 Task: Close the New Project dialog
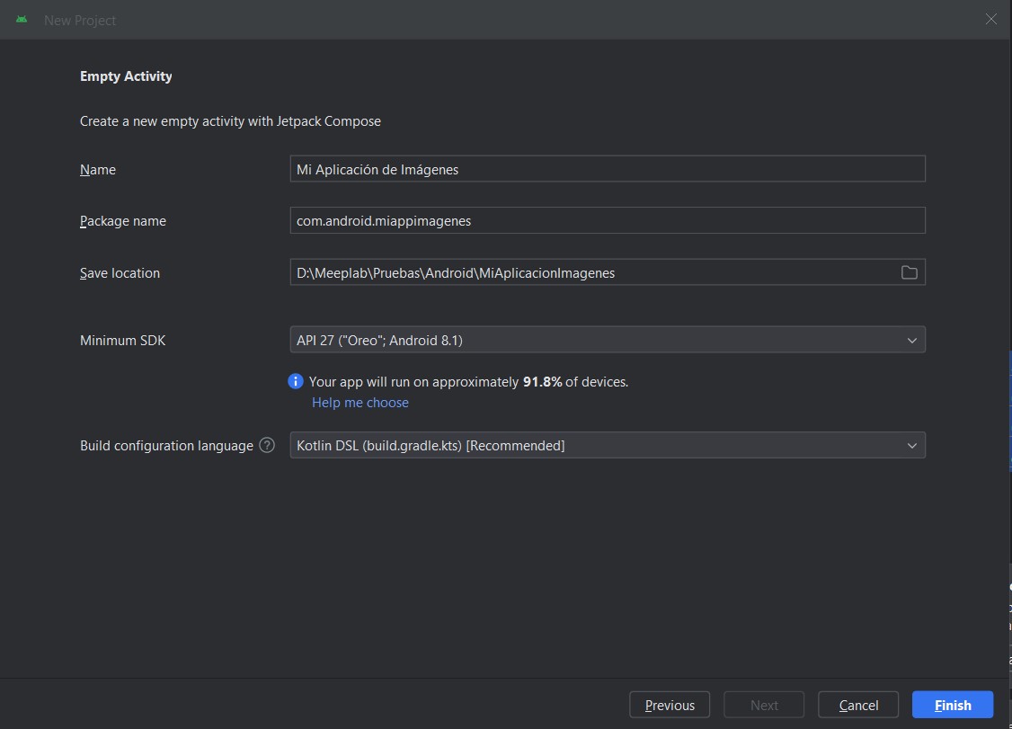click(990, 19)
